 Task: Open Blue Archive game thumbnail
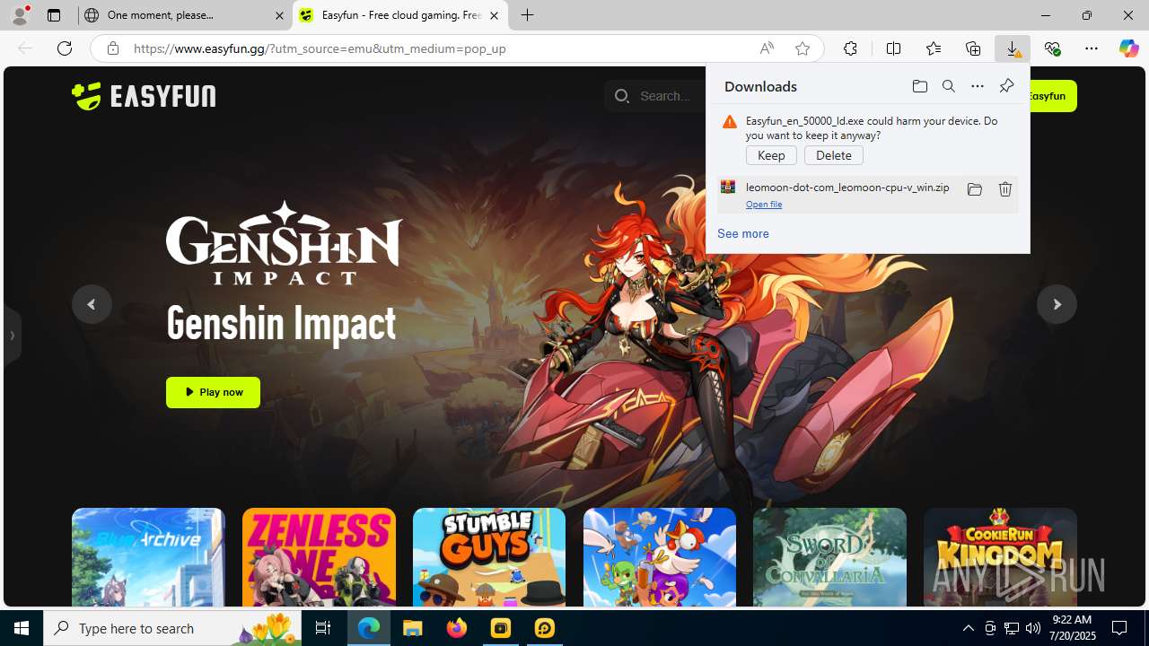[x=148, y=557]
